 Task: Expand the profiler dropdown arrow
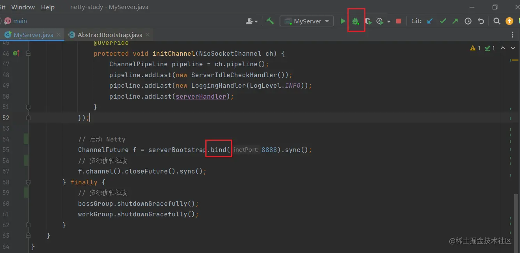click(389, 21)
